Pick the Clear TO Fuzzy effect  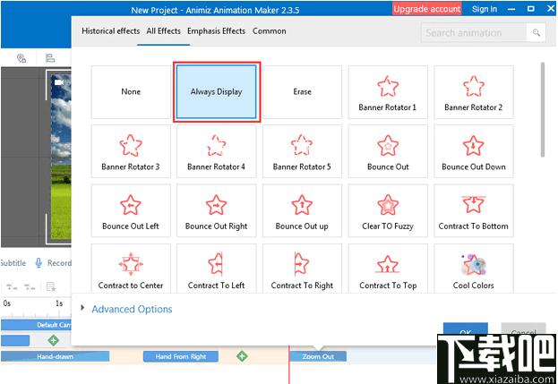tap(388, 211)
